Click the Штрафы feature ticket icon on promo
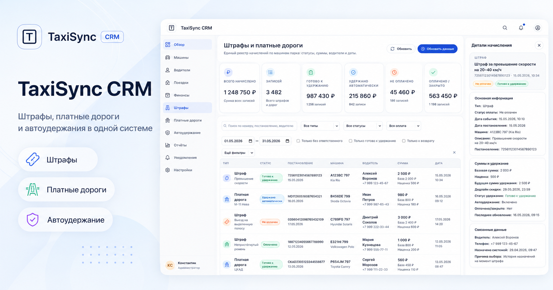The height and width of the screenshot is (290, 553). [x=33, y=159]
